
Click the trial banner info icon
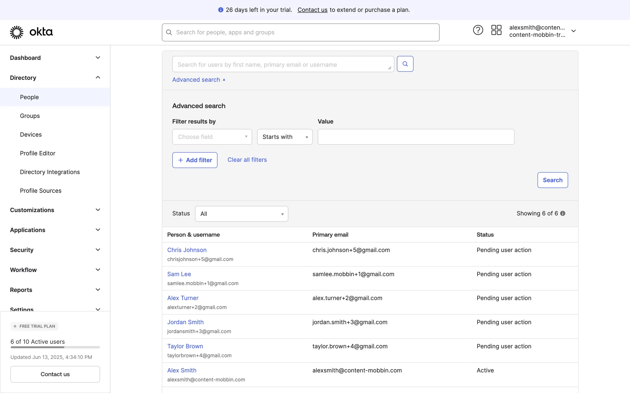(221, 10)
